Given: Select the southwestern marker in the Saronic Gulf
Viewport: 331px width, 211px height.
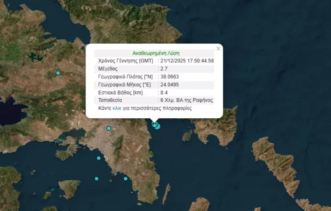Looking at the screenshot, I should pos(97,178).
